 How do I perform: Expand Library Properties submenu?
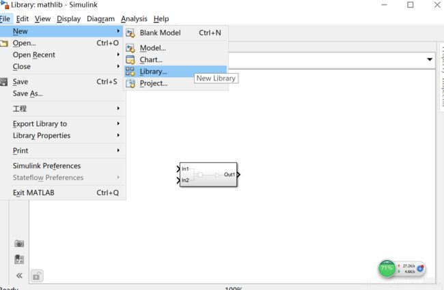coord(61,136)
